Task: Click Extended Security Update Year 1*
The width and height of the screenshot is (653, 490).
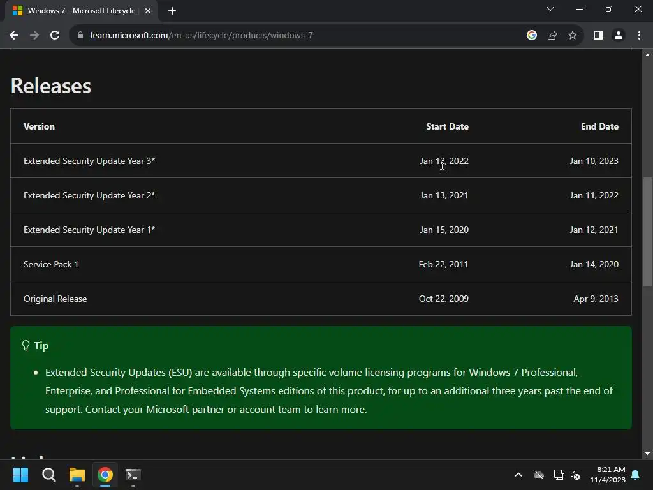Action: click(x=89, y=230)
